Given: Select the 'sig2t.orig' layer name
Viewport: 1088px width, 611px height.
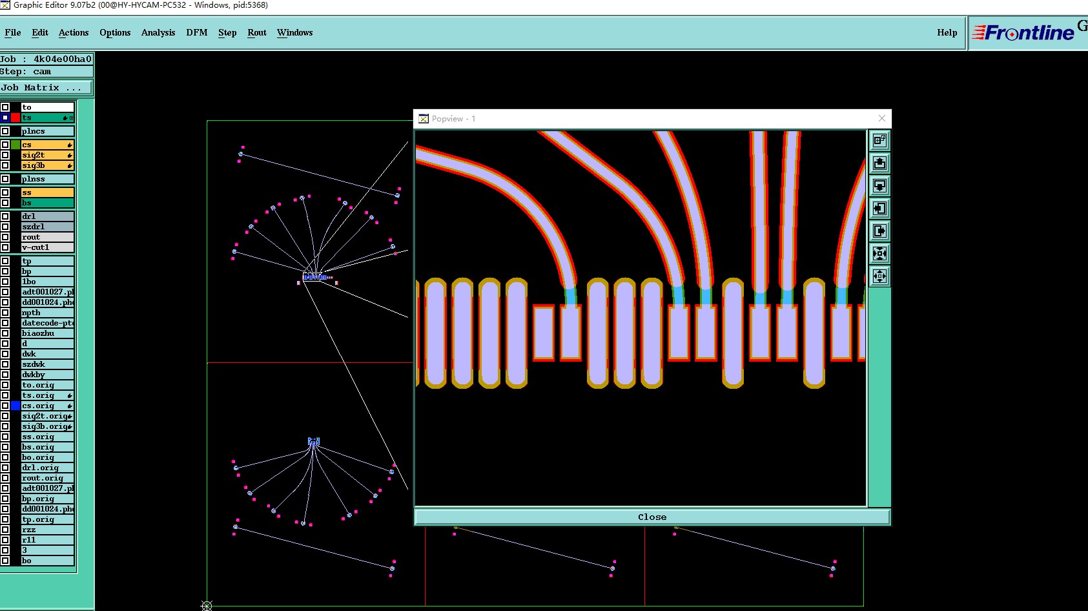Looking at the screenshot, I should tap(48, 416).
